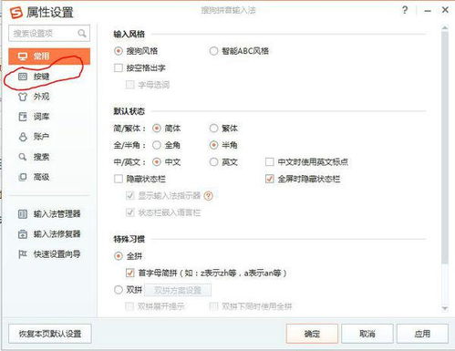Click 恢复本页默认设置 button

[x=50, y=334]
